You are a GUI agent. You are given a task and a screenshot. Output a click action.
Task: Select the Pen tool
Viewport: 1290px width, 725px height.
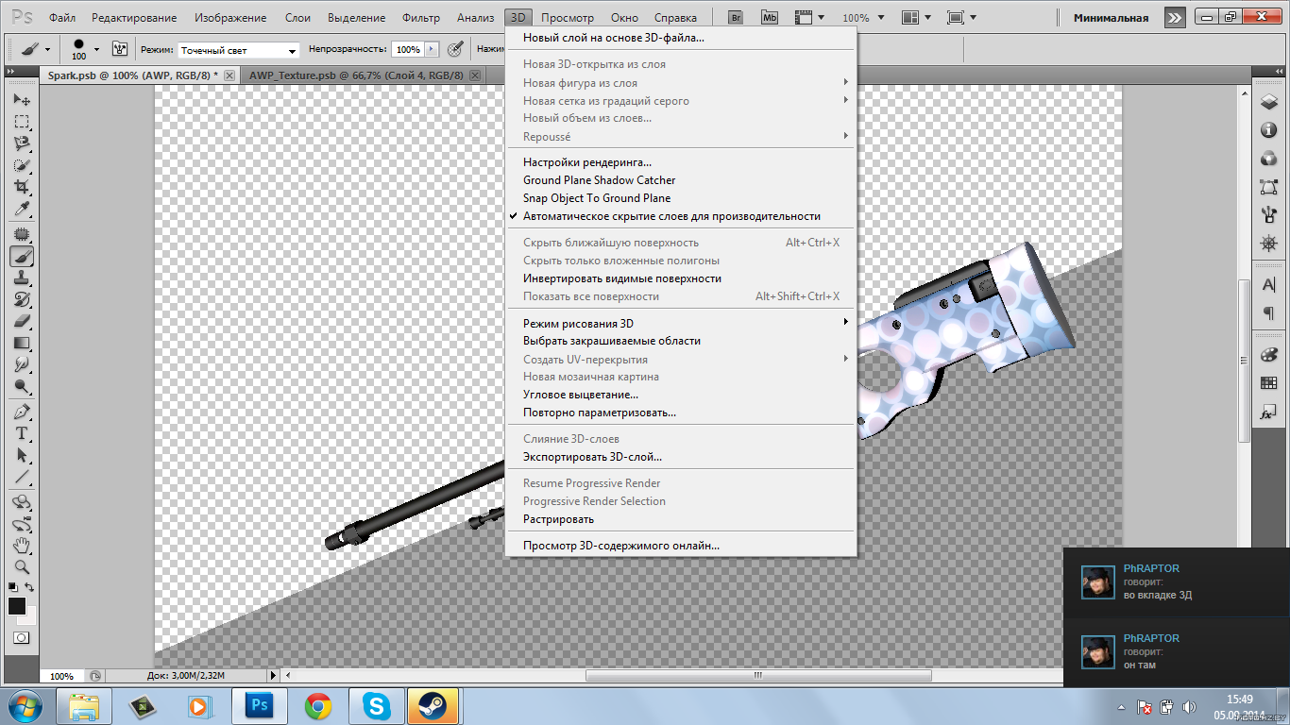tap(22, 412)
